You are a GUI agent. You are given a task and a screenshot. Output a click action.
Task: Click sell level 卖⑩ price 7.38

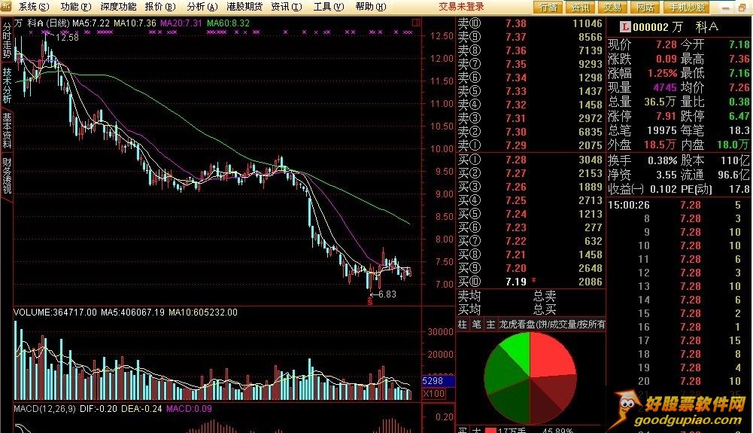(516, 23)
